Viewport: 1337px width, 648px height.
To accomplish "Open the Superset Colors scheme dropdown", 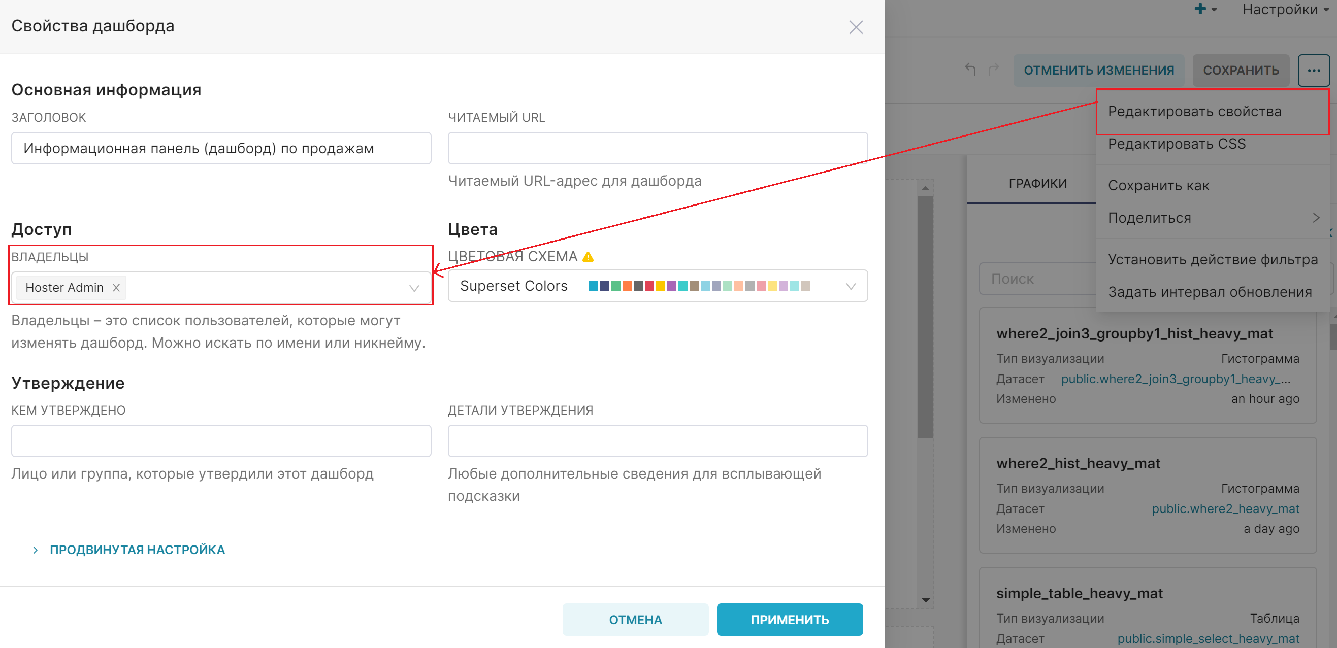I will coord(658,286).
